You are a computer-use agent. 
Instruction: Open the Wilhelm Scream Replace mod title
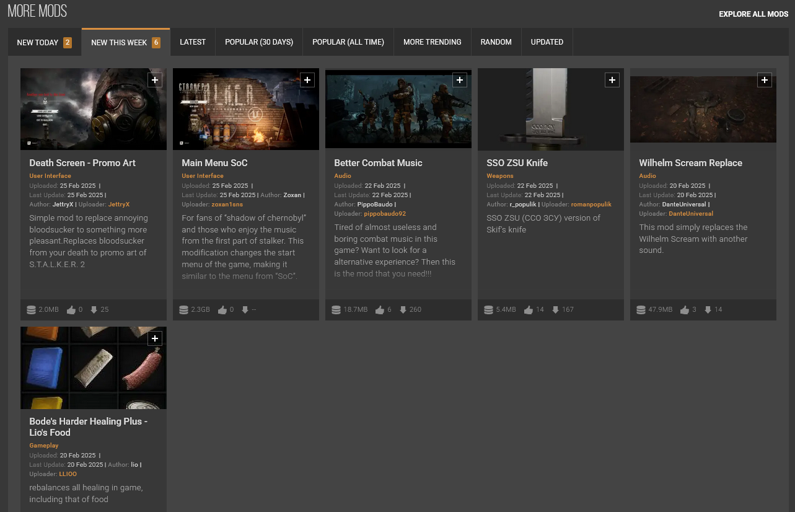pyautogui.click(x=690, y=163)
